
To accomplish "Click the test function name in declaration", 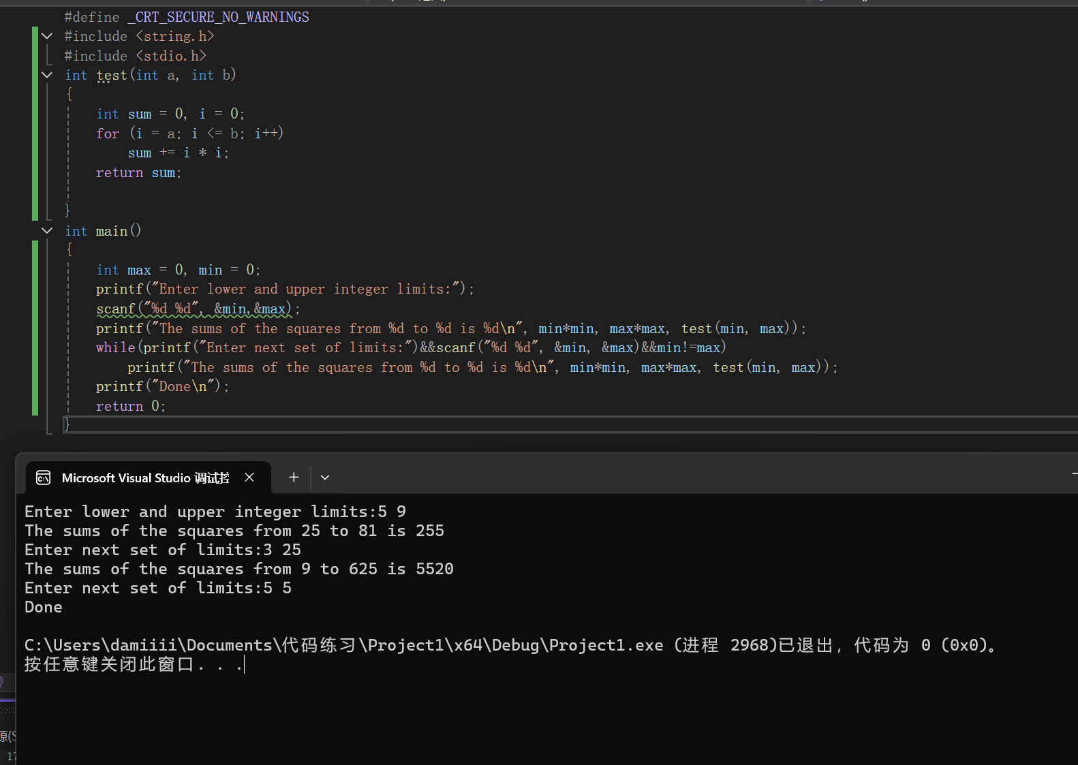I will 112,75.
